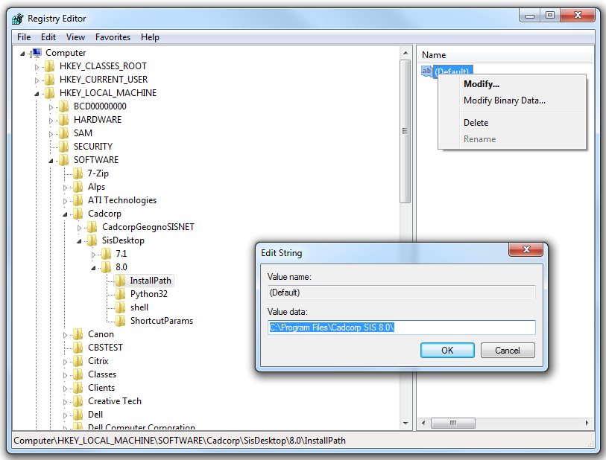Viewport: 606px width, 460px height.
Task: Click the Registry Editor title bar icon
Action: pos(18,19)
